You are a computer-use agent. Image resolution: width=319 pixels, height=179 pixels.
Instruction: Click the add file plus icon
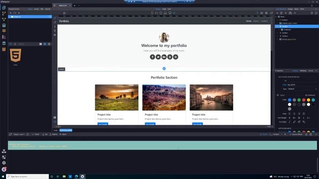pos(10,13)
